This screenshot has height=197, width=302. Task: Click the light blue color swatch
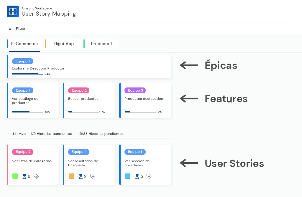pos(128,176)
